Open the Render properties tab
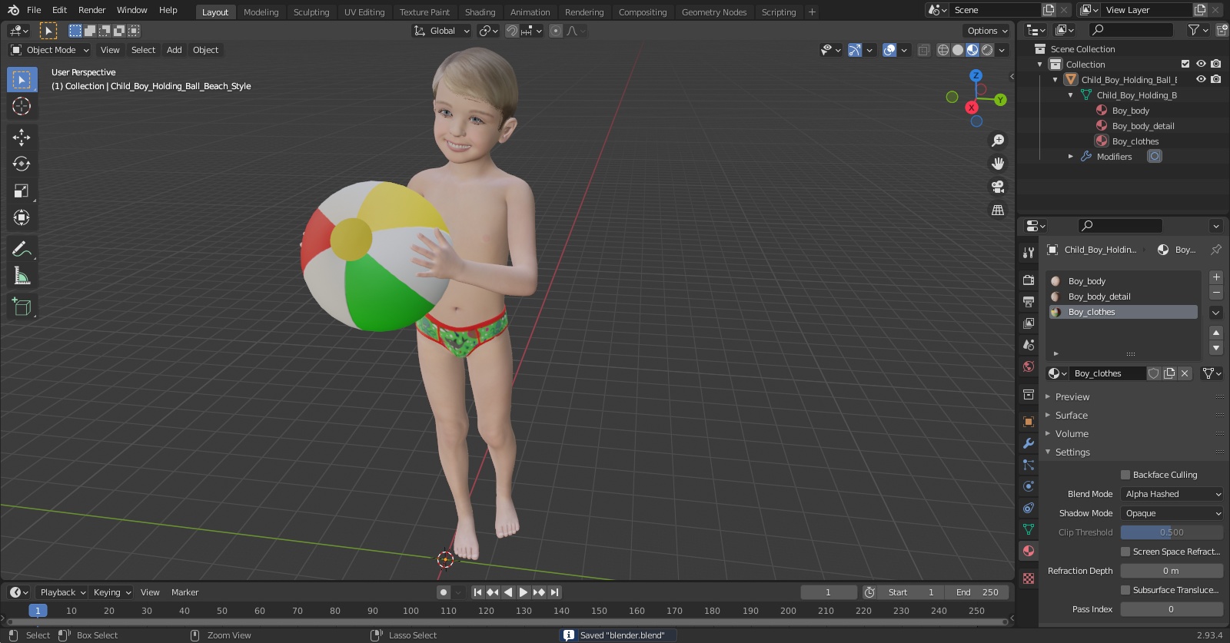 tap(1029, 280)
